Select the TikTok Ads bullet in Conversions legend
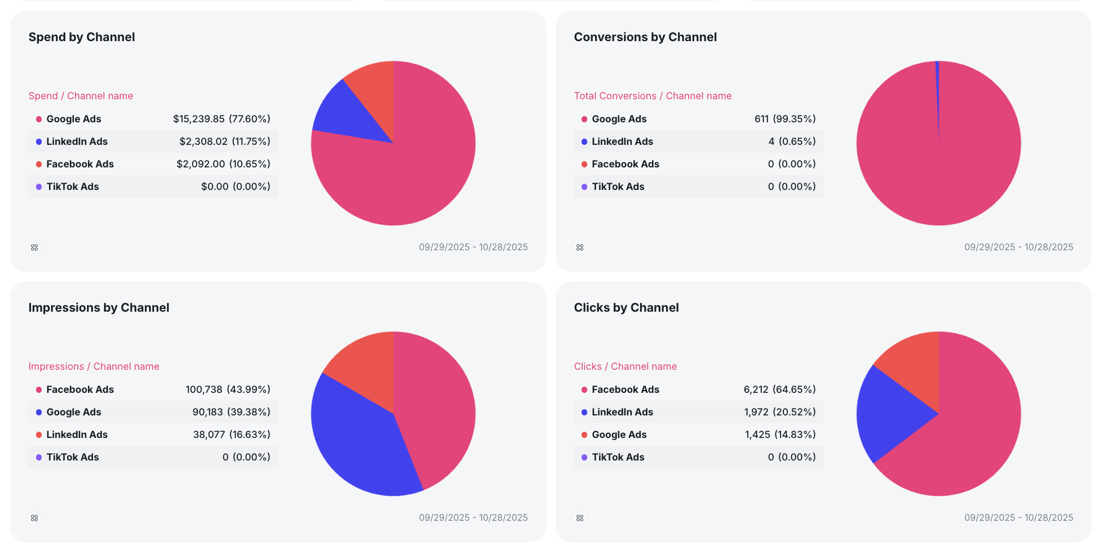The height and width of the screenshot is (549, 1100). point(583,187)
